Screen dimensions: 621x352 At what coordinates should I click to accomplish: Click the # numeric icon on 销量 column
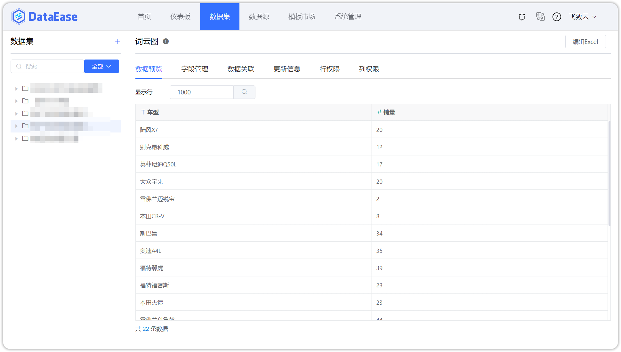click(x=379, y=112)
